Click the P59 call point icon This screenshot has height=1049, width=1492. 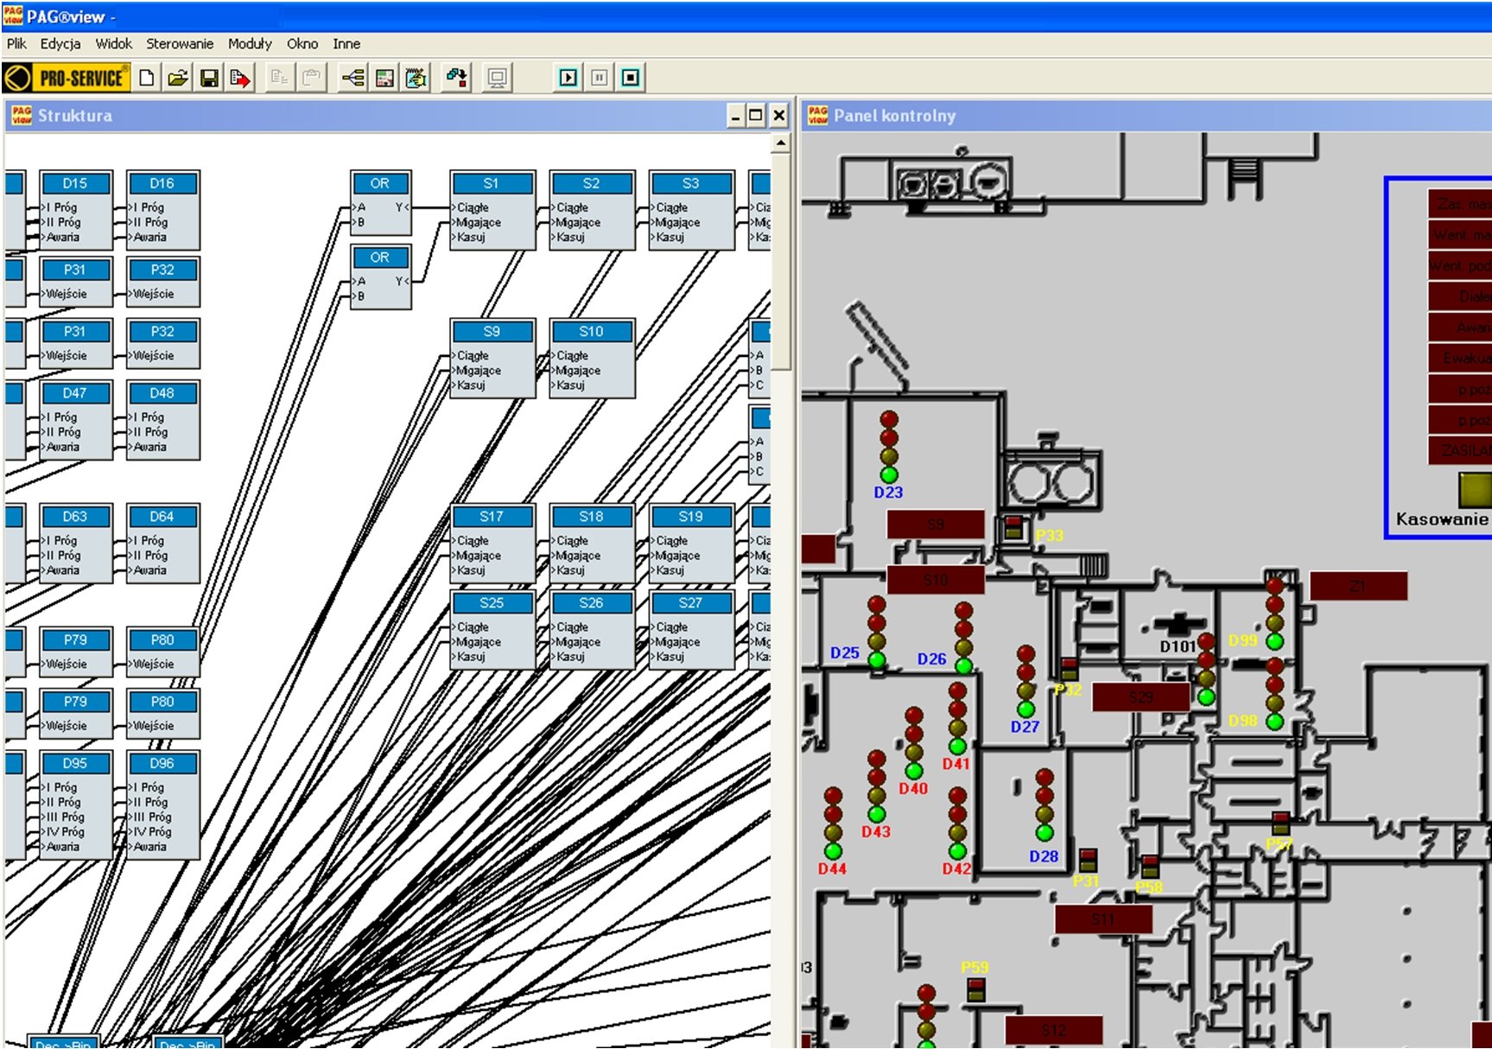[976, 990]
